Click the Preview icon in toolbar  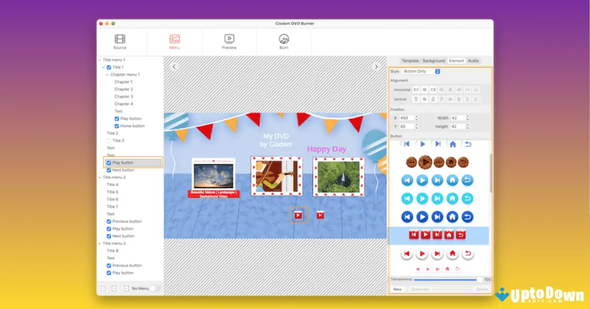(x=229, y=39)
